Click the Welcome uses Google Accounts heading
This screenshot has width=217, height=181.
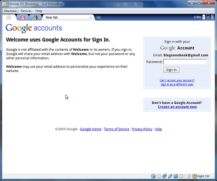58,39
